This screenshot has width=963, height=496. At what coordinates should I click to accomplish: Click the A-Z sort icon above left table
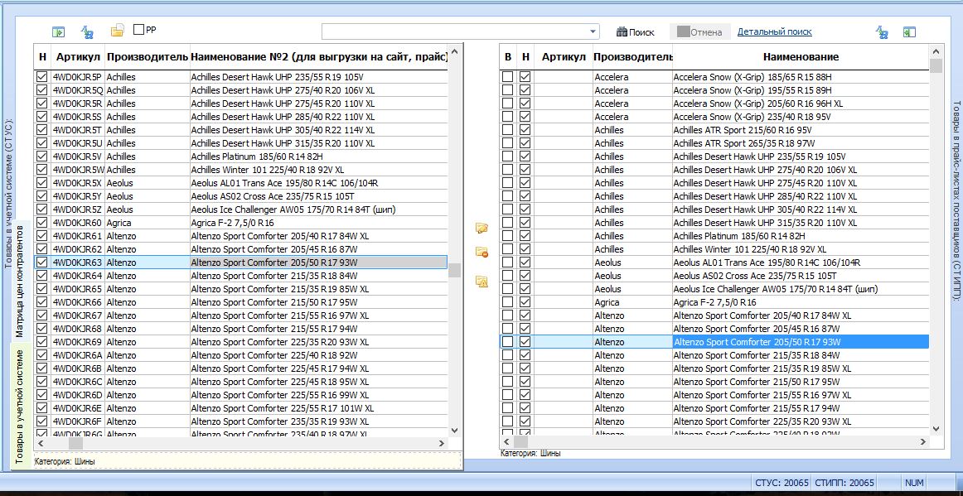click(87, 32)
